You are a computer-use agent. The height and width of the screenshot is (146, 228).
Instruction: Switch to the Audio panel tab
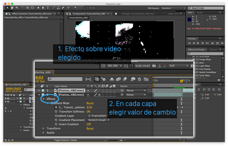tap(200, 13)
